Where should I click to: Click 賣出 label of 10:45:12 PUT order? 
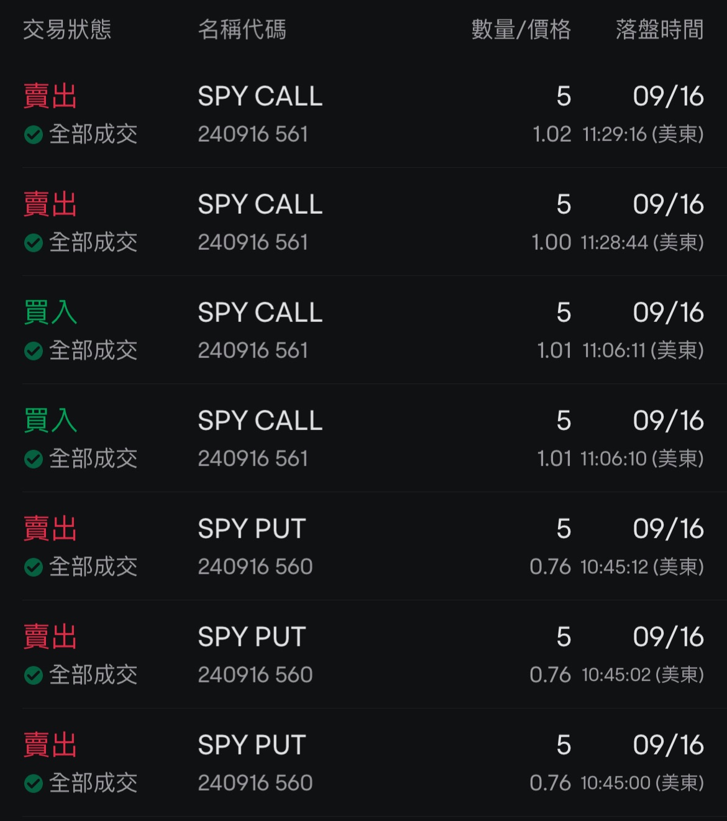pos(50,529)
